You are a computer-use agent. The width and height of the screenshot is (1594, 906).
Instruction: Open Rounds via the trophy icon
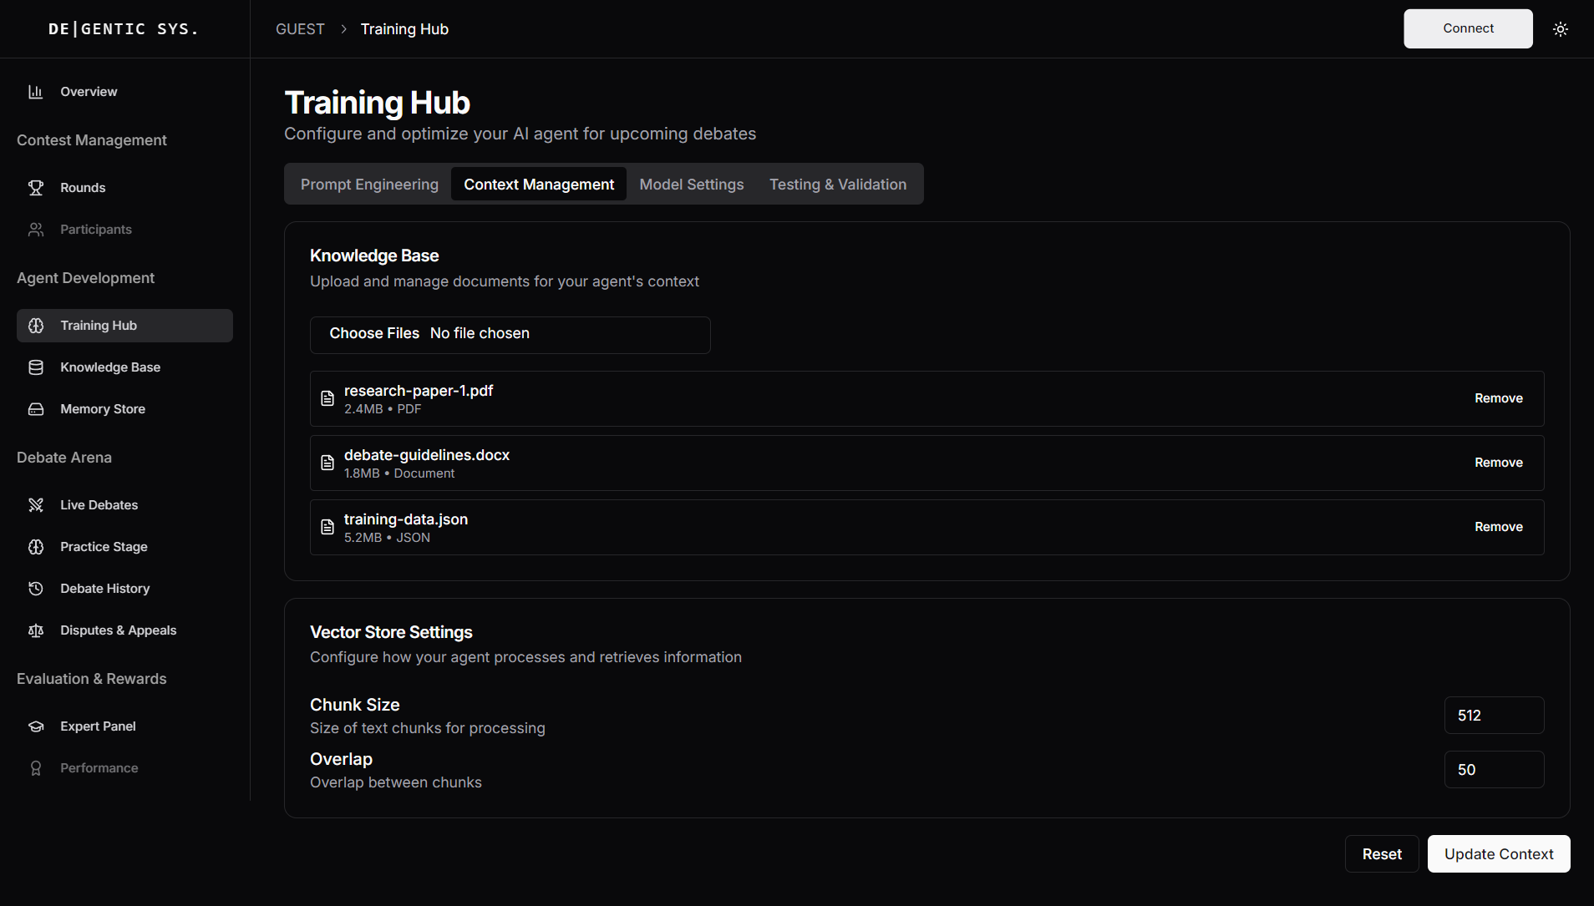point(36,188)
